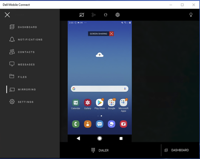Close the Dell Mobile Connect window
Screen dimensions: 200x159
pos(194,5)
